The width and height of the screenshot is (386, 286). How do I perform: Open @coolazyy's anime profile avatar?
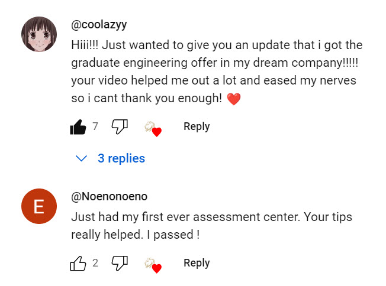tap(39, 34)
